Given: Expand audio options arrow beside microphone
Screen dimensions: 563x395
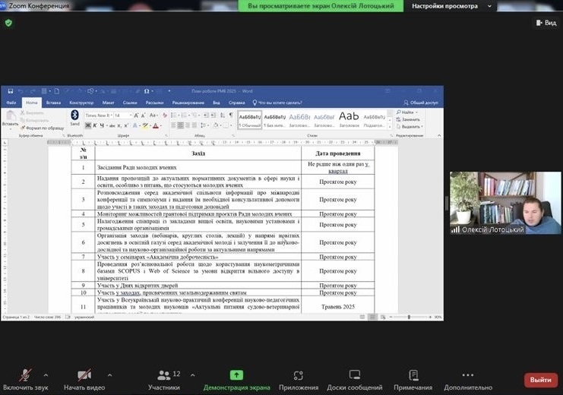Looking at the screenshot, I should [46, 374].
